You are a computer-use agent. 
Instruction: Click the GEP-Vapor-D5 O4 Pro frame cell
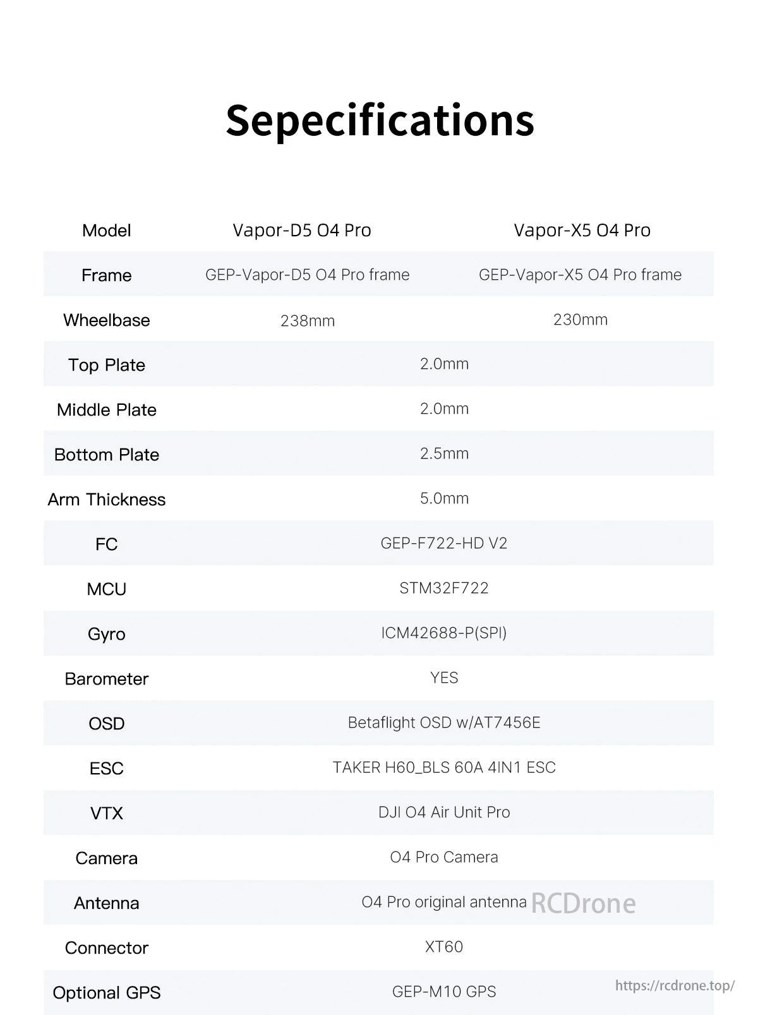pos(307,275)
